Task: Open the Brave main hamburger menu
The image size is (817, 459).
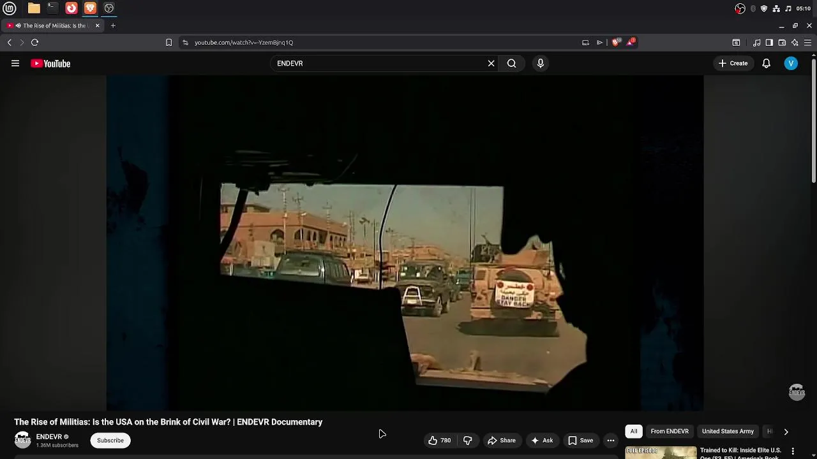Action: (x=807, y=43)
